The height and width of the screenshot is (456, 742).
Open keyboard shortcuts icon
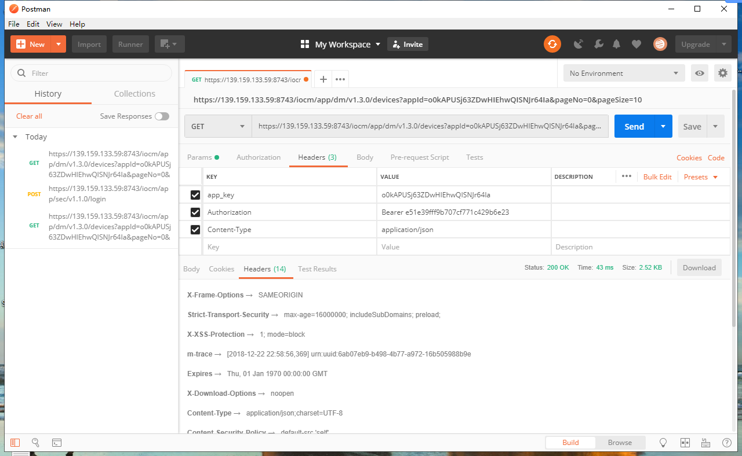[706, 443]
